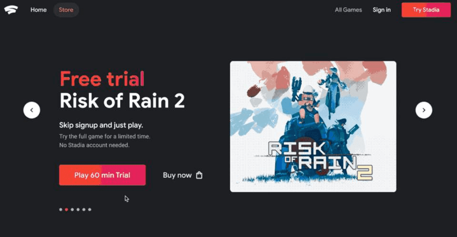Click the shopping bag icon
The image size is (457, 237).
[x=199, y=175]
